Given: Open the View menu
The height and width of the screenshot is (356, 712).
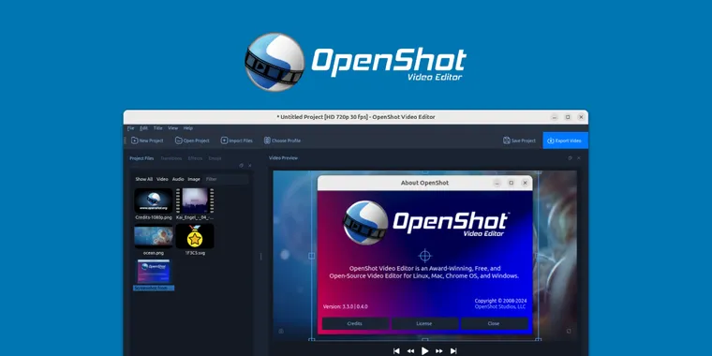Looking at the screenshot, I should pos(173,128).
